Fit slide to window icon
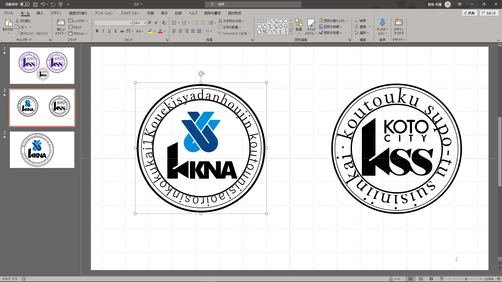The width and height of the screenshot is (502, 282). point(499,279)
